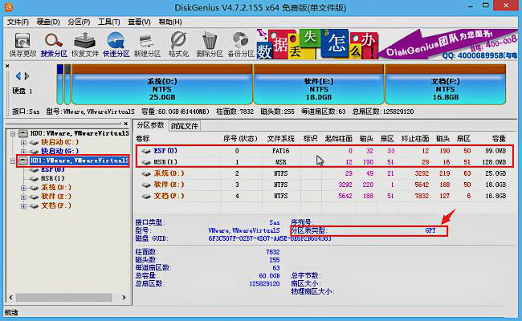Screen dimensions: 522x321
Task: Expand the 软件(E:) tree node
Action: click(23, 197)
